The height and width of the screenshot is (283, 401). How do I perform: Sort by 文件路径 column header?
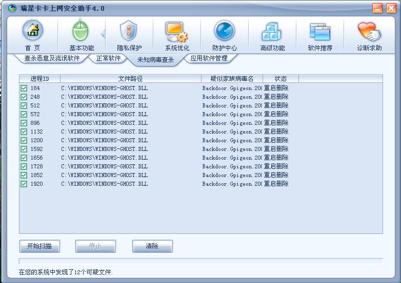(131, 79)
